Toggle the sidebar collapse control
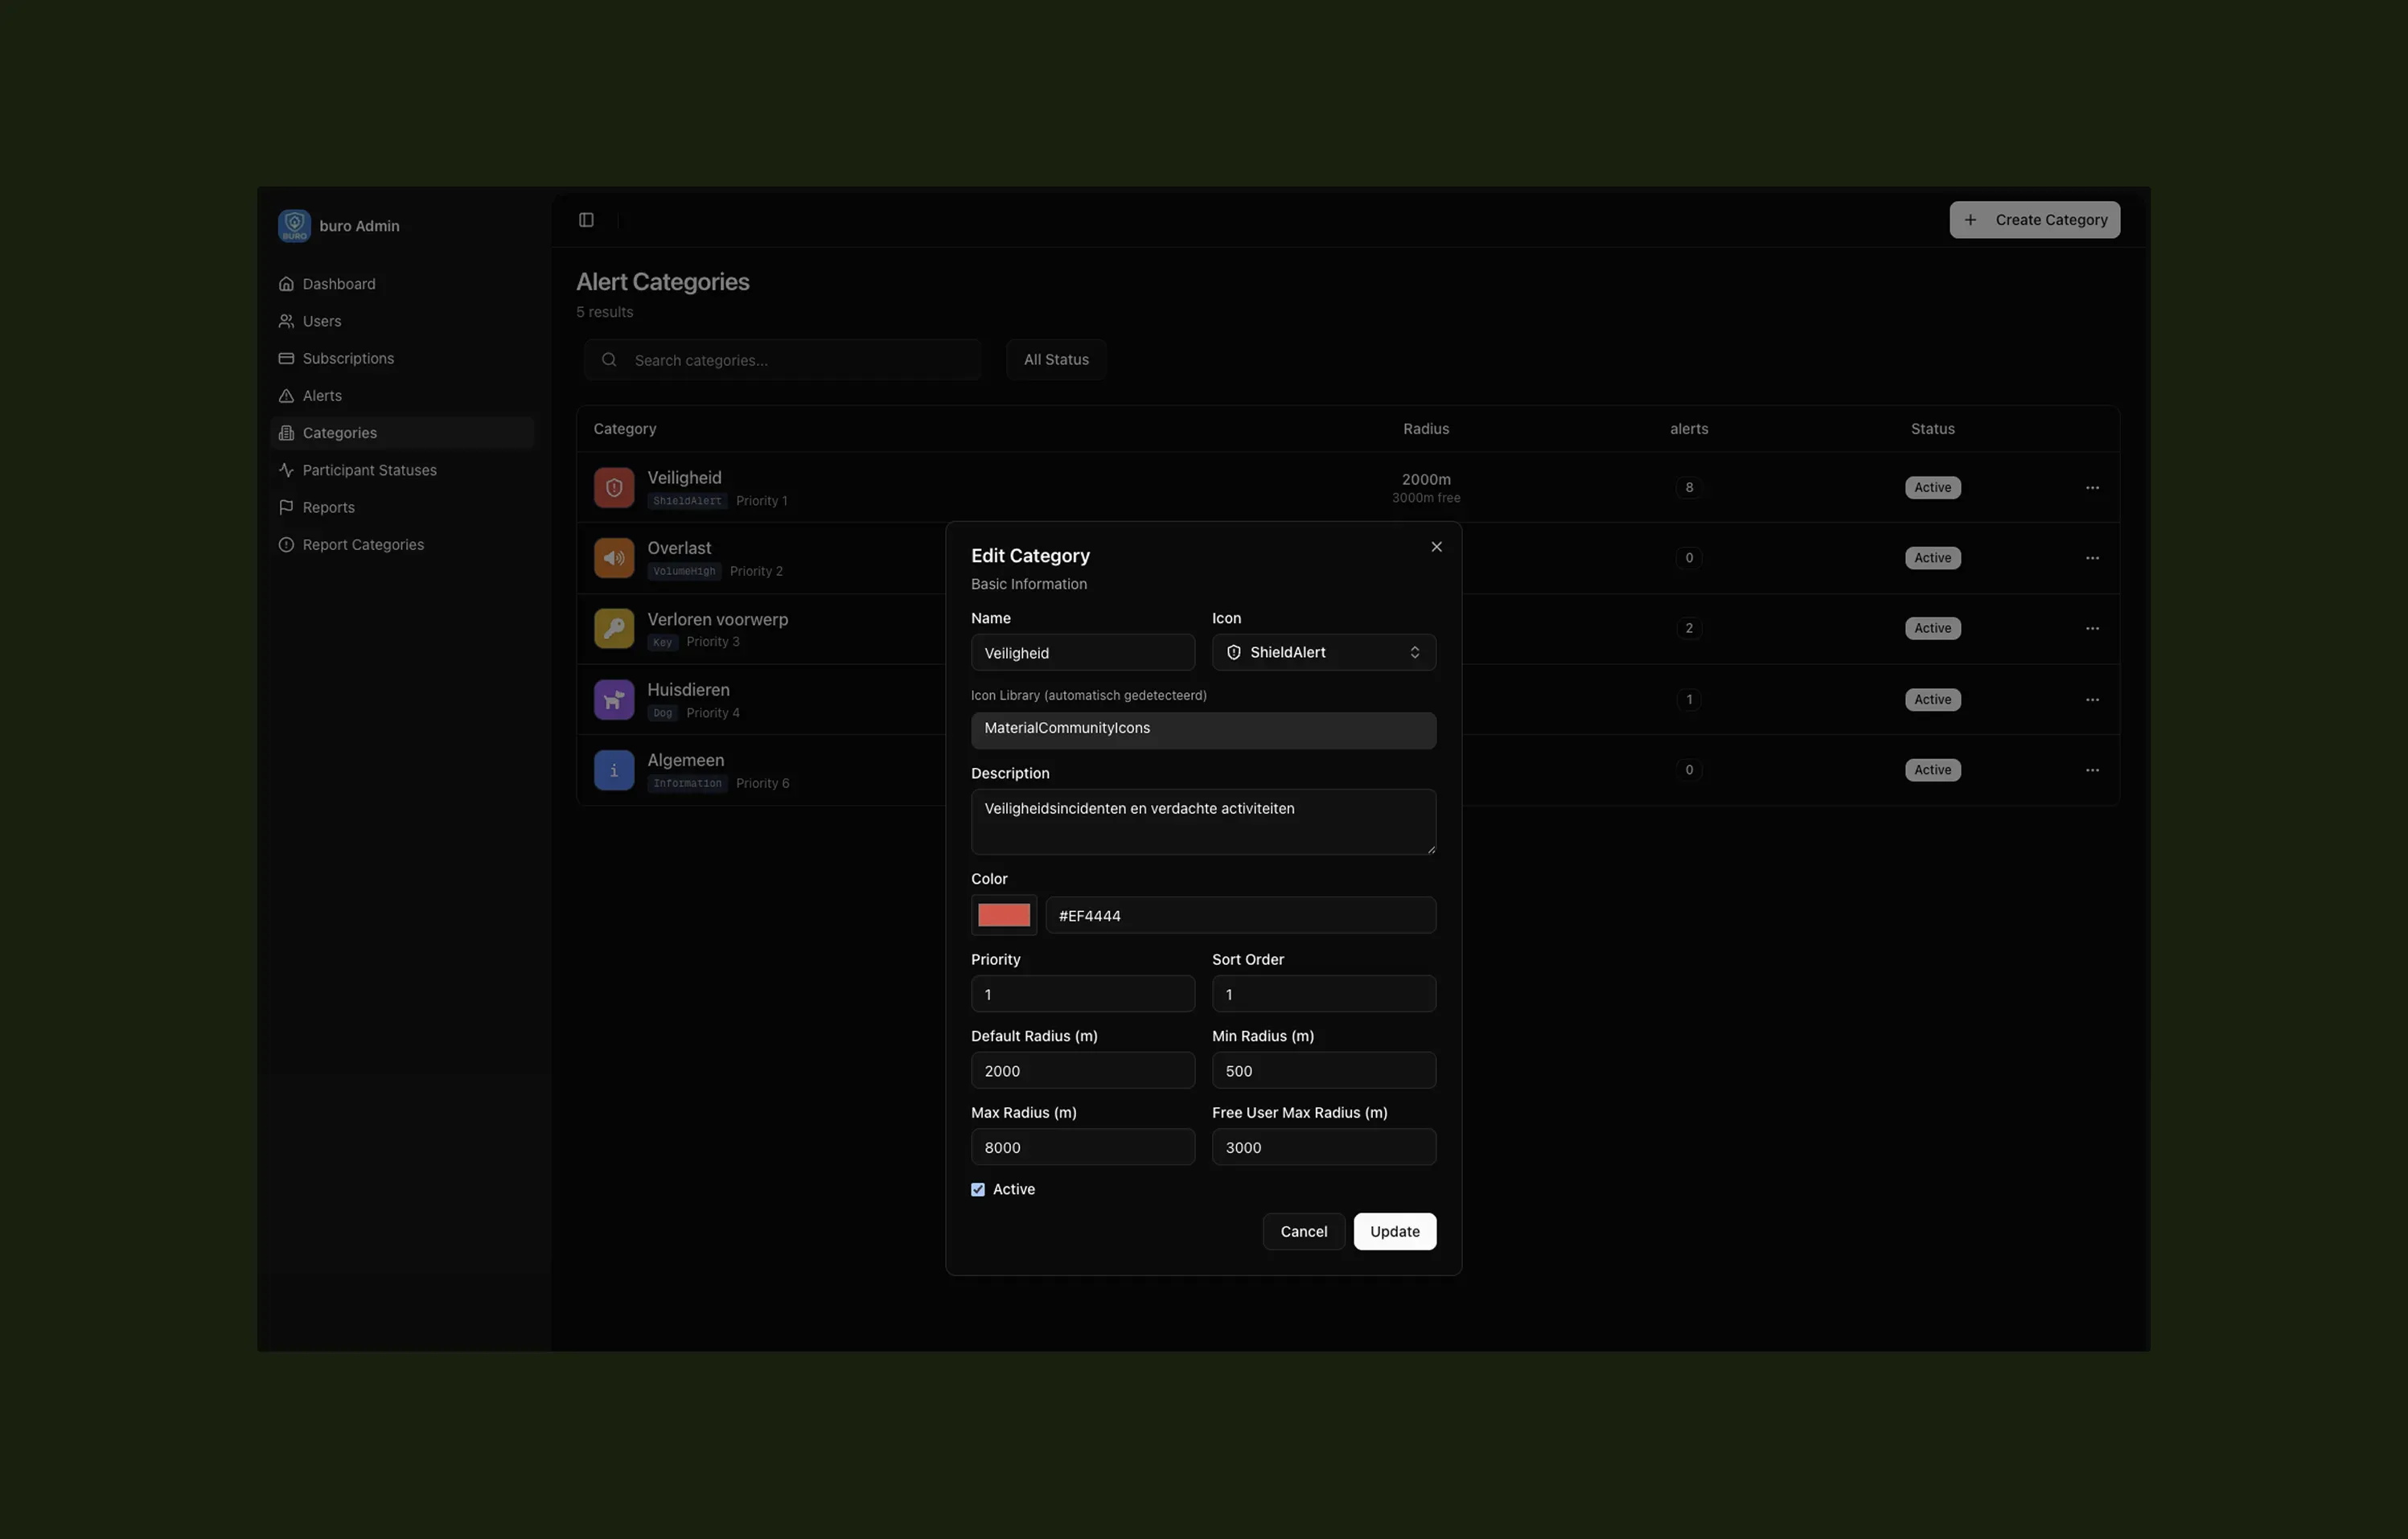 [586, 219]
